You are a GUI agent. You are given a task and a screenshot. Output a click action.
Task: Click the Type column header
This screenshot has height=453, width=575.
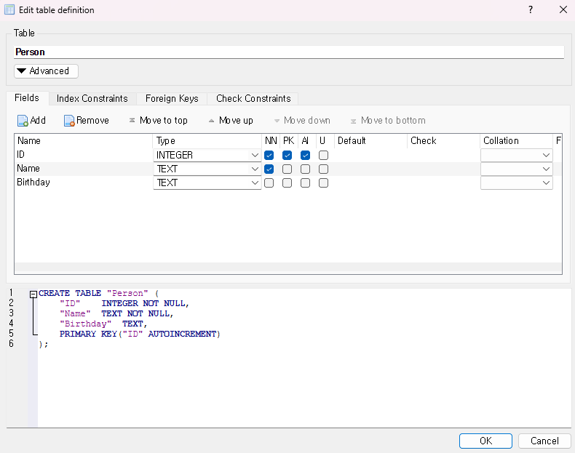click(x=207, y=141)
